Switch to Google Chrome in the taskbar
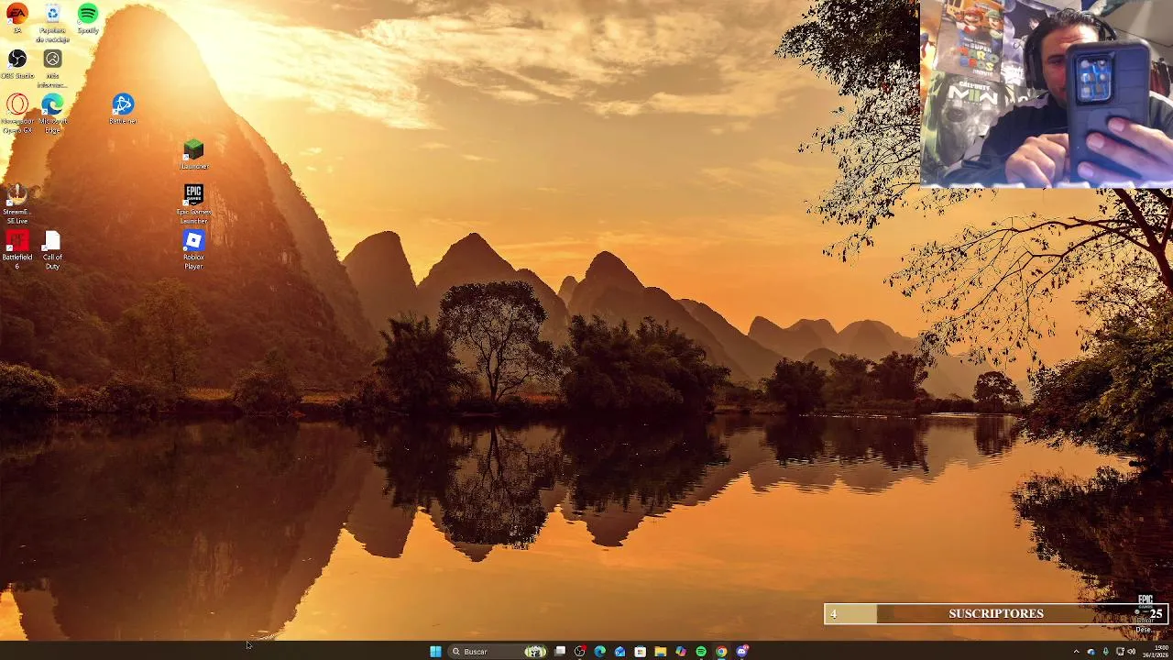This screenshot has height=660, width=1173. pyautogui.click(x=721, y=652)
